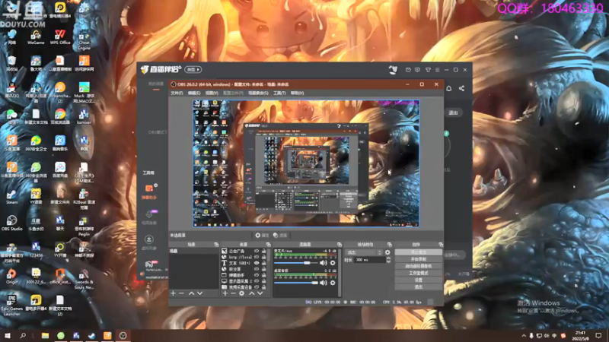Click the share icon in 直播伴侣

pyautogui.click(x=461, y=88)
